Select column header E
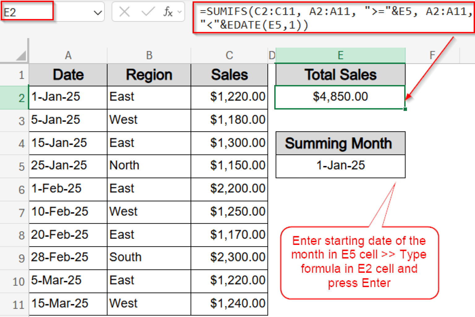 [x=340, y=55]
